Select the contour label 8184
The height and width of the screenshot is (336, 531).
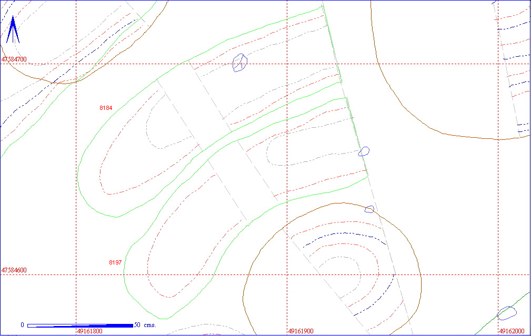(x=106, y=108)
